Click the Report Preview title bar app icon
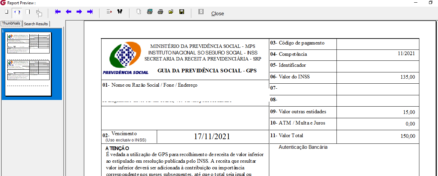The image size is (438, 176). pos(3,3)
